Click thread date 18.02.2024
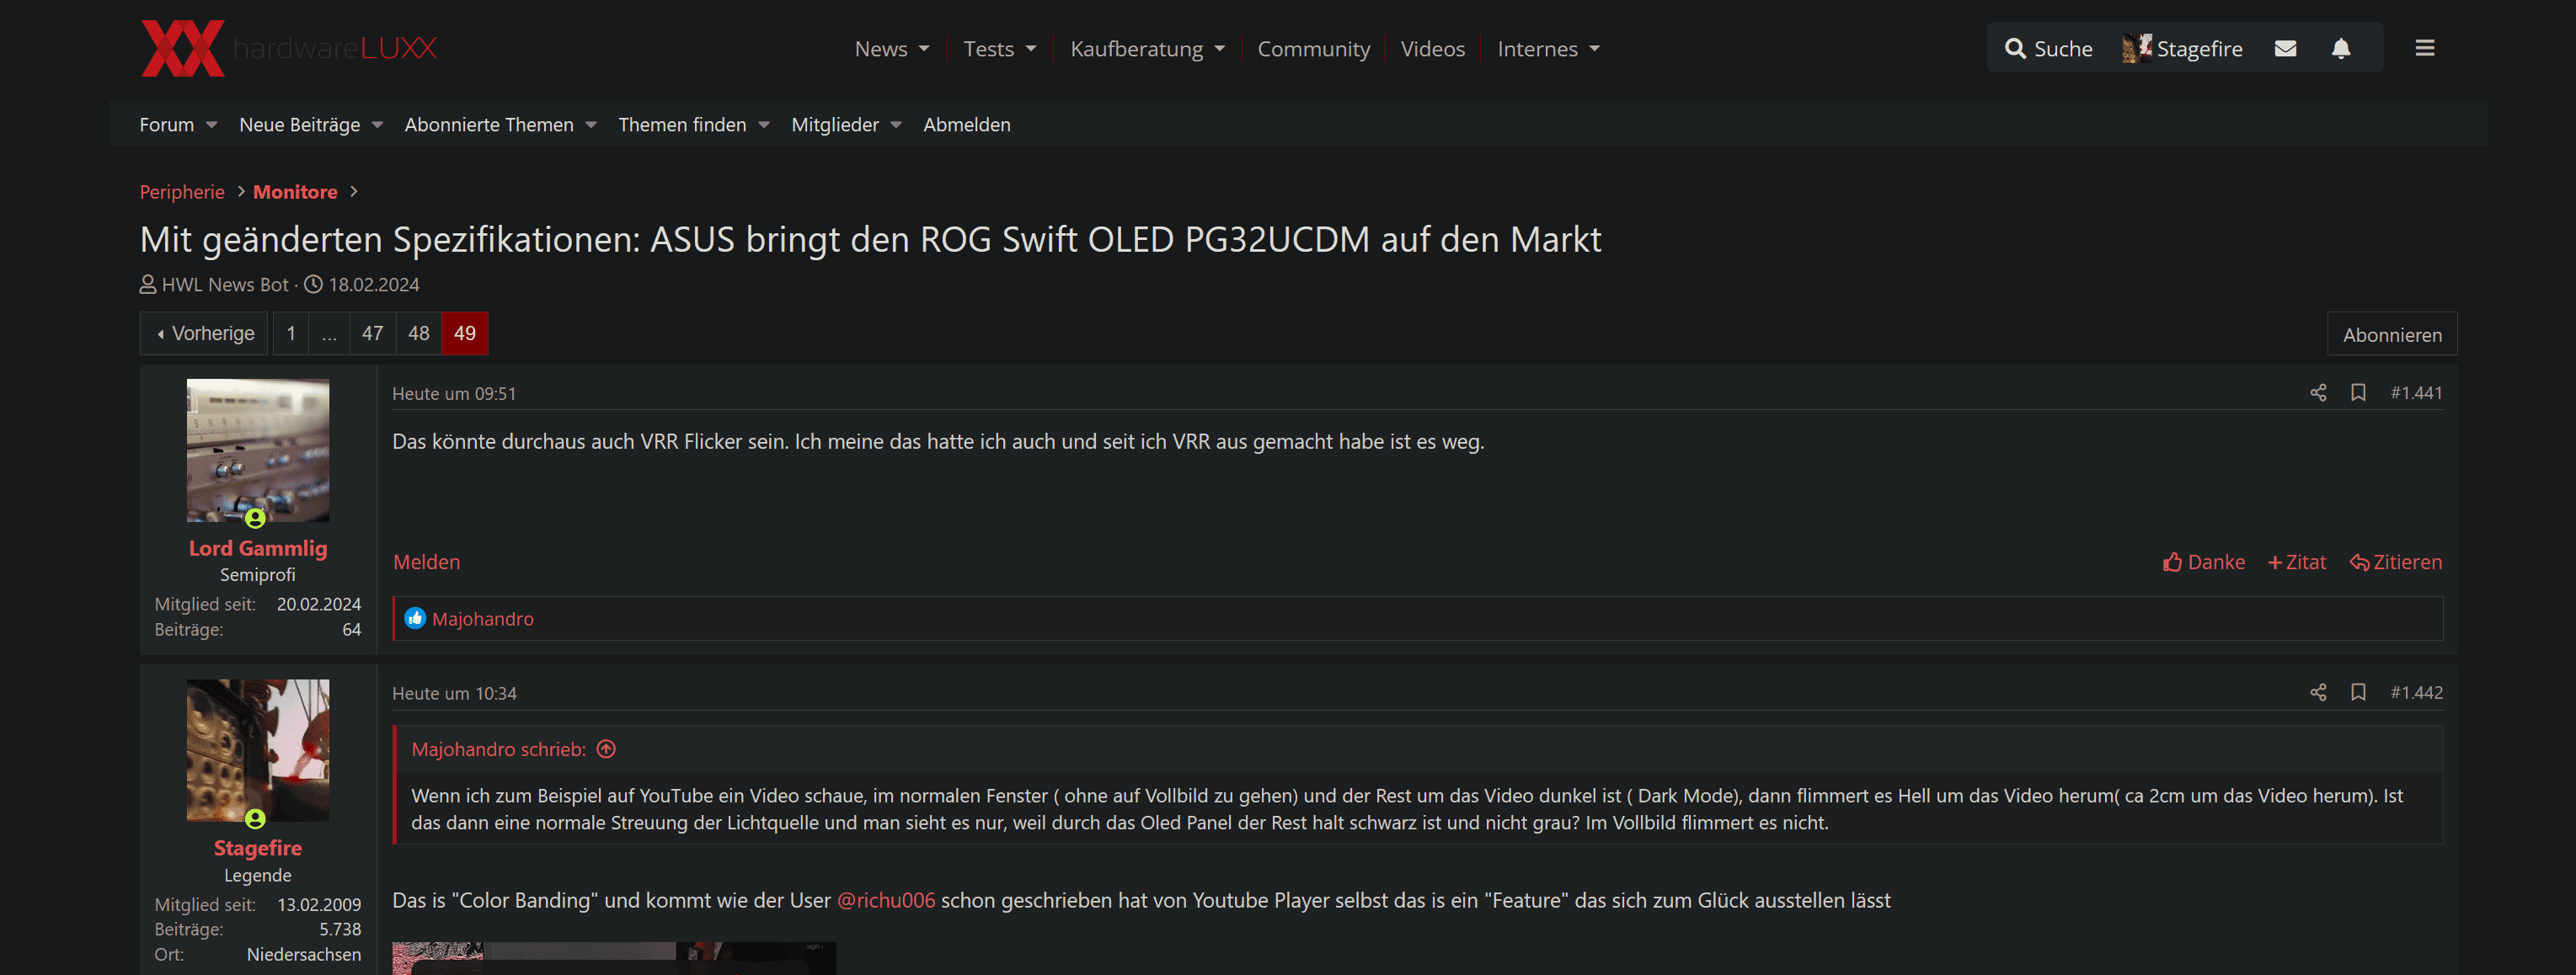This screenshot has width=2576, height=975. [x=374, y=284]
